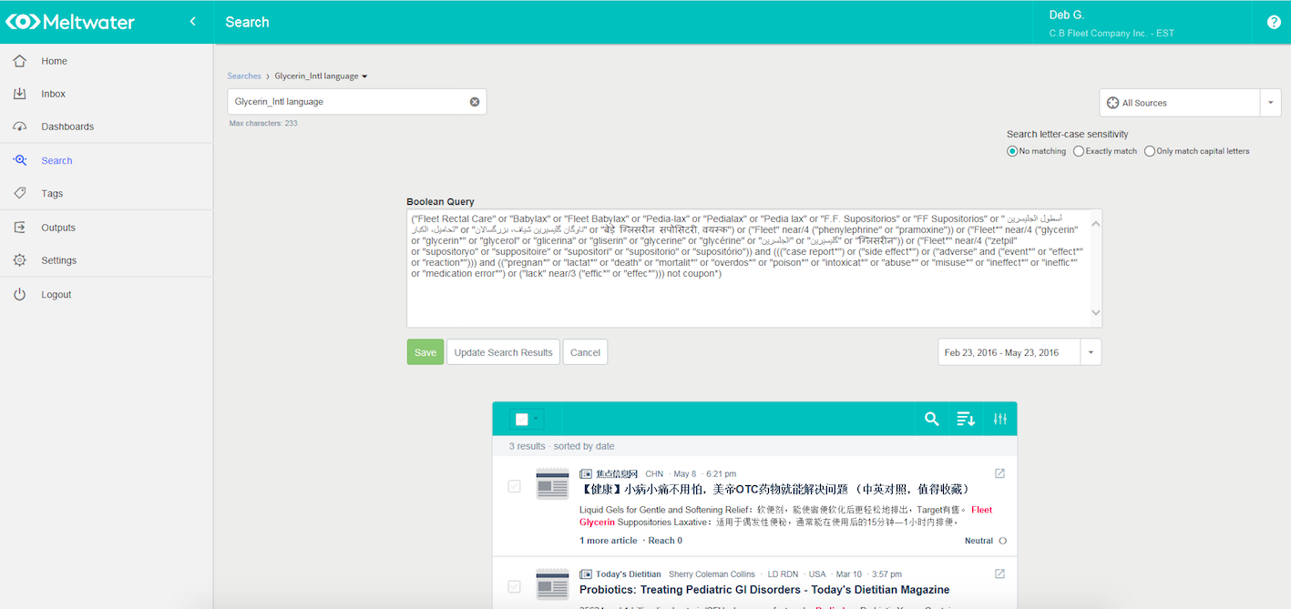Image resolution: width=1291 pixels, height=609 pixels.
Task: Click the '3 results · sorted by date' text
Action: point(561,446)
